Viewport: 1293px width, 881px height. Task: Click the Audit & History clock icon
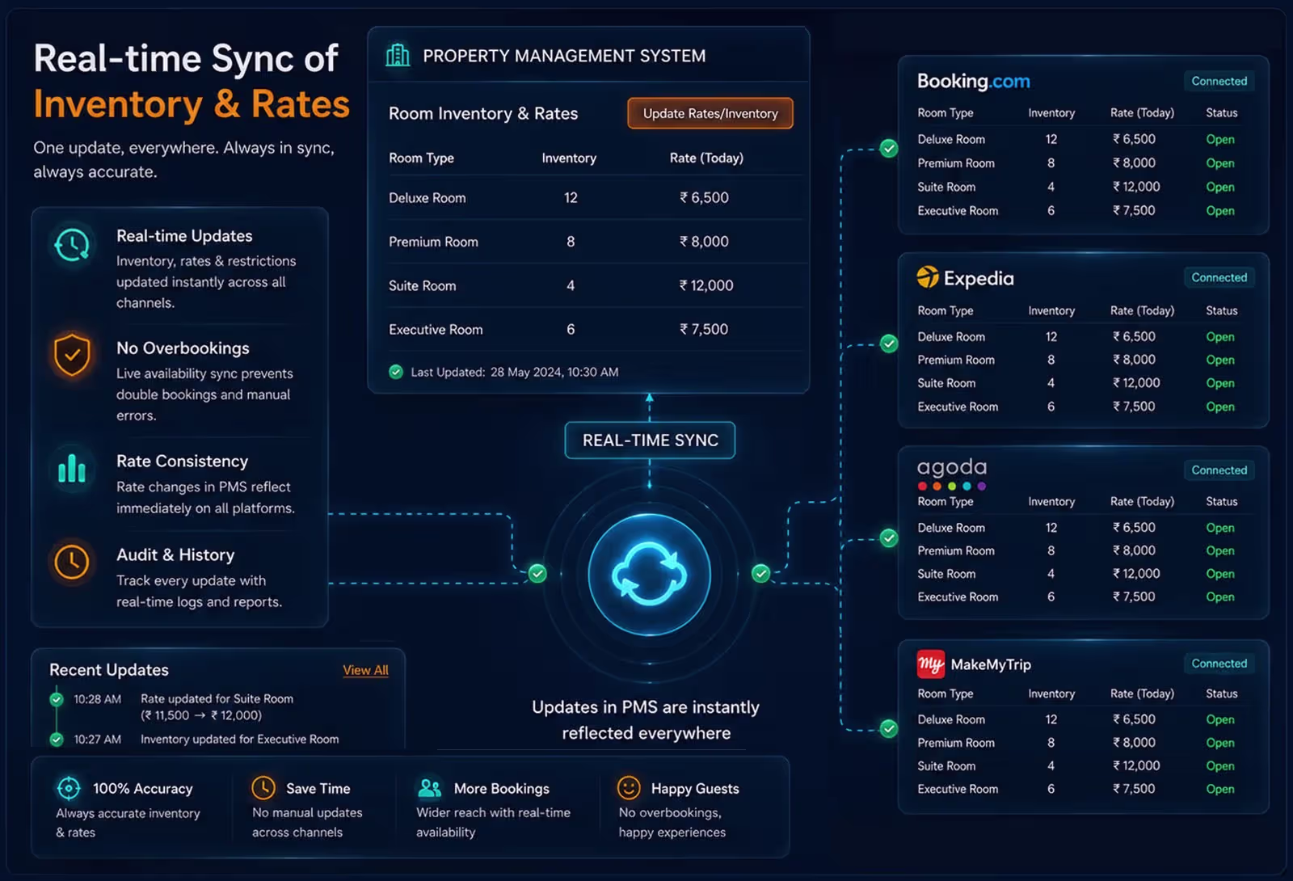pyautogui.click(x=72, y=561)
